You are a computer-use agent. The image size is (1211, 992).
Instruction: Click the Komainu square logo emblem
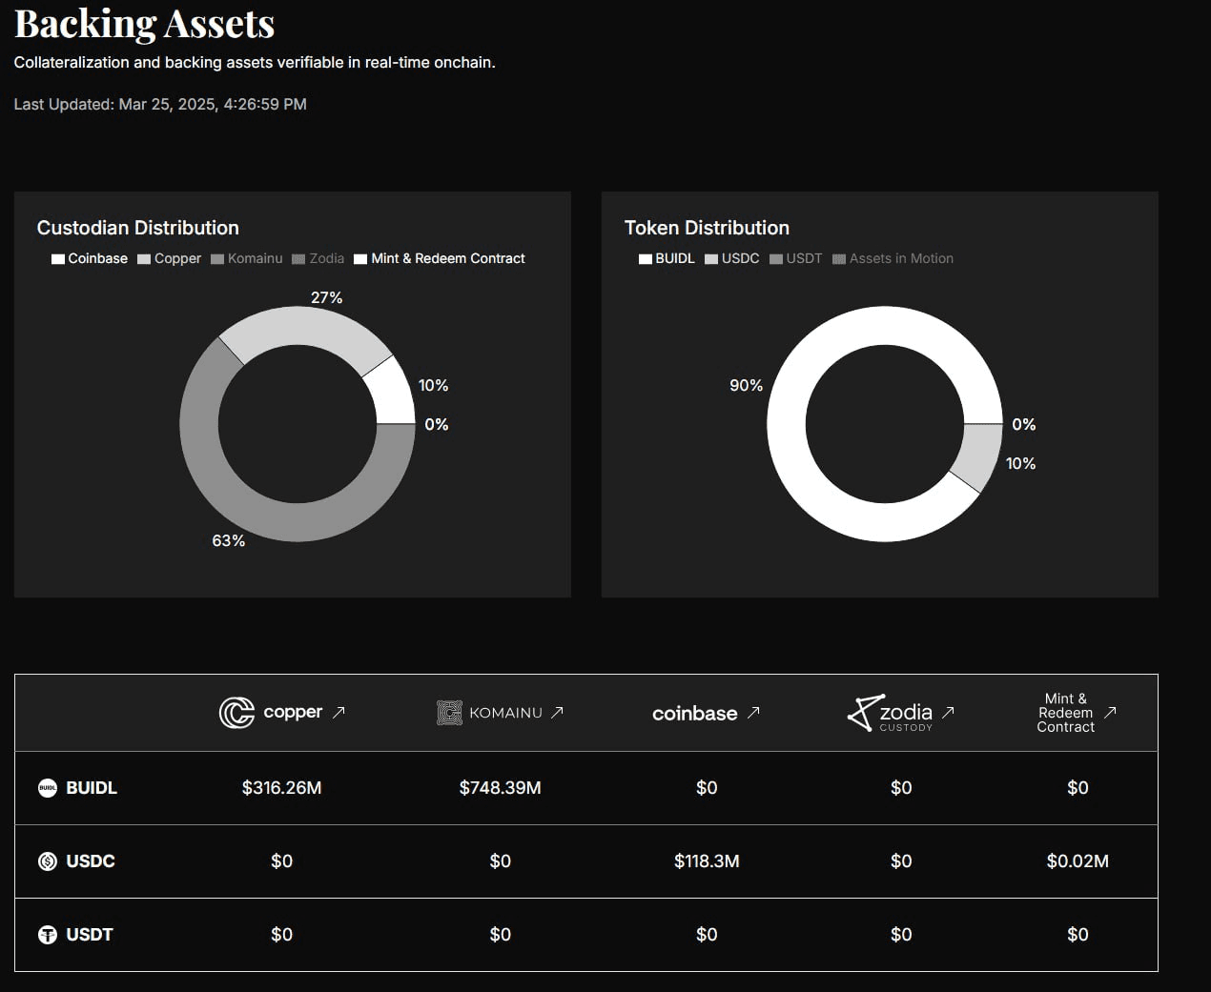(x=449, y=713)
